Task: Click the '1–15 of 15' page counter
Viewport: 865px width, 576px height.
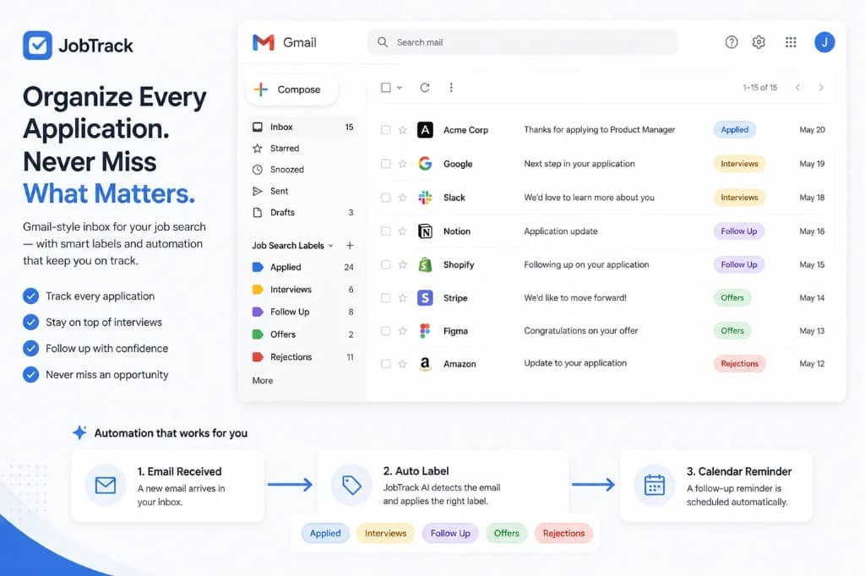Action: pos(759,88)
